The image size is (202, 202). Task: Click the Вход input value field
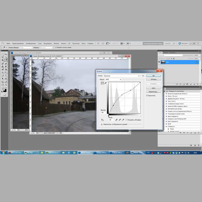pyautogui.click(x=111, y=120)
